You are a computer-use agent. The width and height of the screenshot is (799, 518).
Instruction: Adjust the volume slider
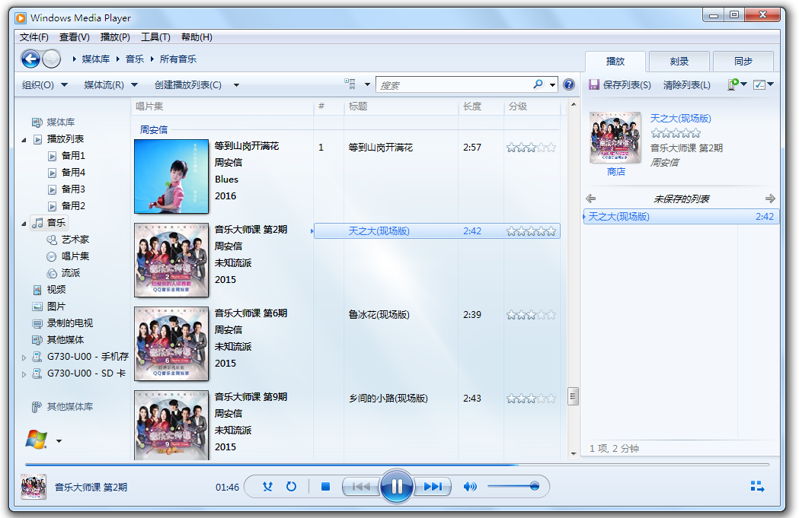click(x=513, y=487)
